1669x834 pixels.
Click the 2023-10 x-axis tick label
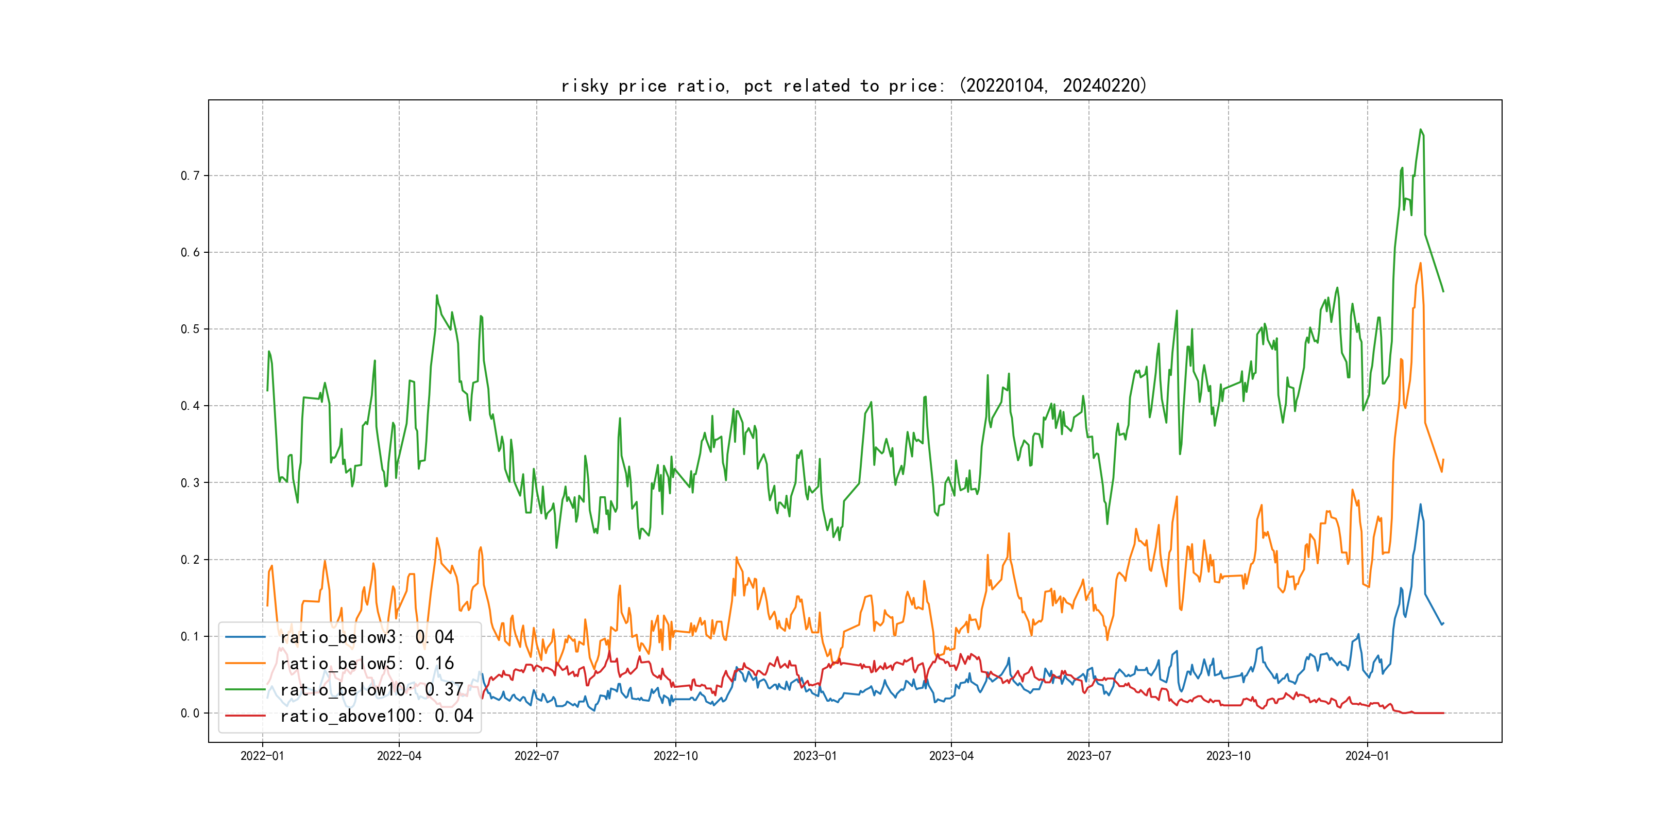pyautogui.click(x=1228, y=756)
